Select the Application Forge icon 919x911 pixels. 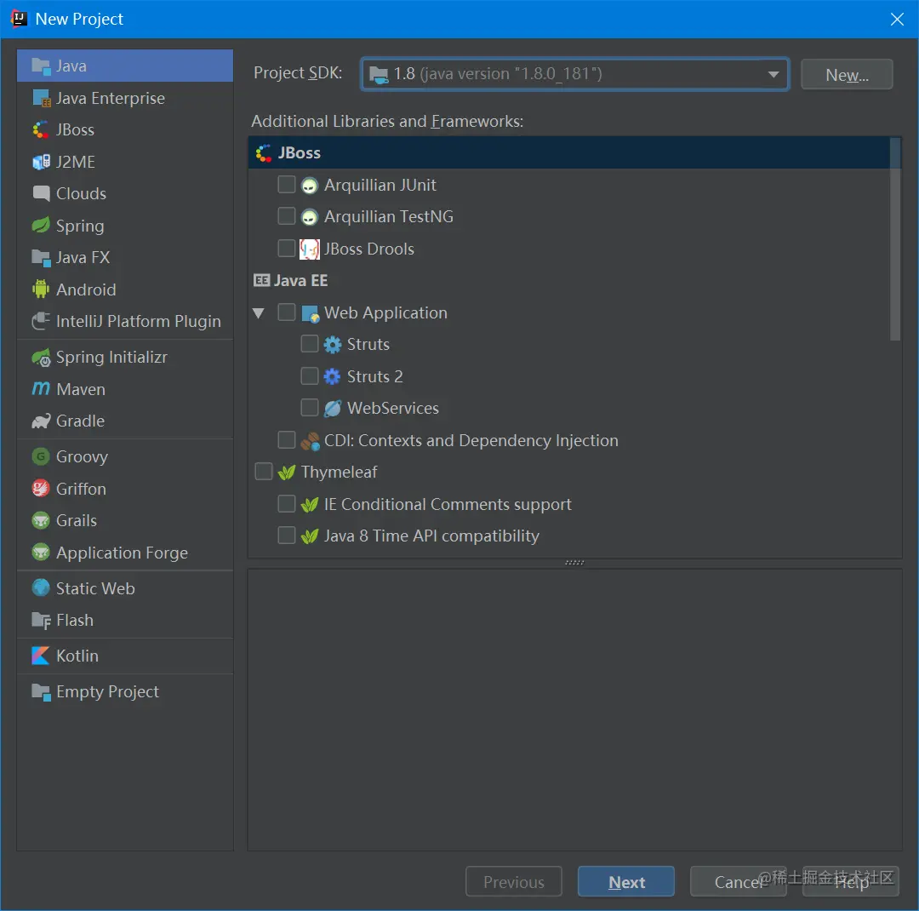tap(41, 553)
